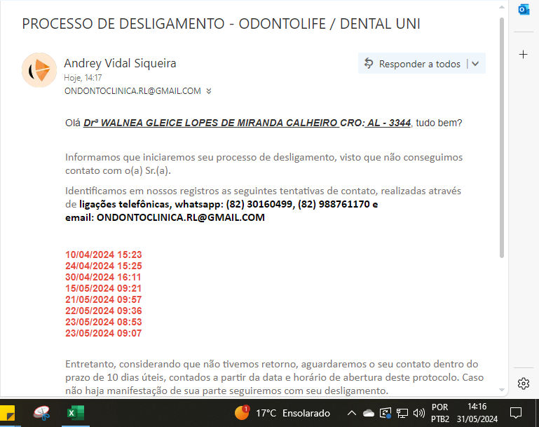539x427 pixels.
Task: Click the scrollbar down arrow
Action: pyautogui.click(x=502, y=390)
